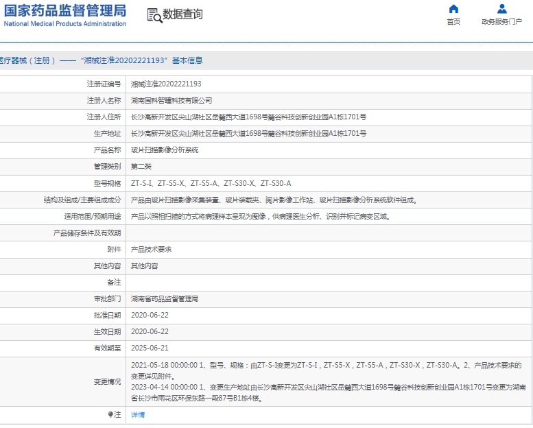
Task: Click approving department 湖南省药品监督管理局
Action: click(x=165, y=299)
